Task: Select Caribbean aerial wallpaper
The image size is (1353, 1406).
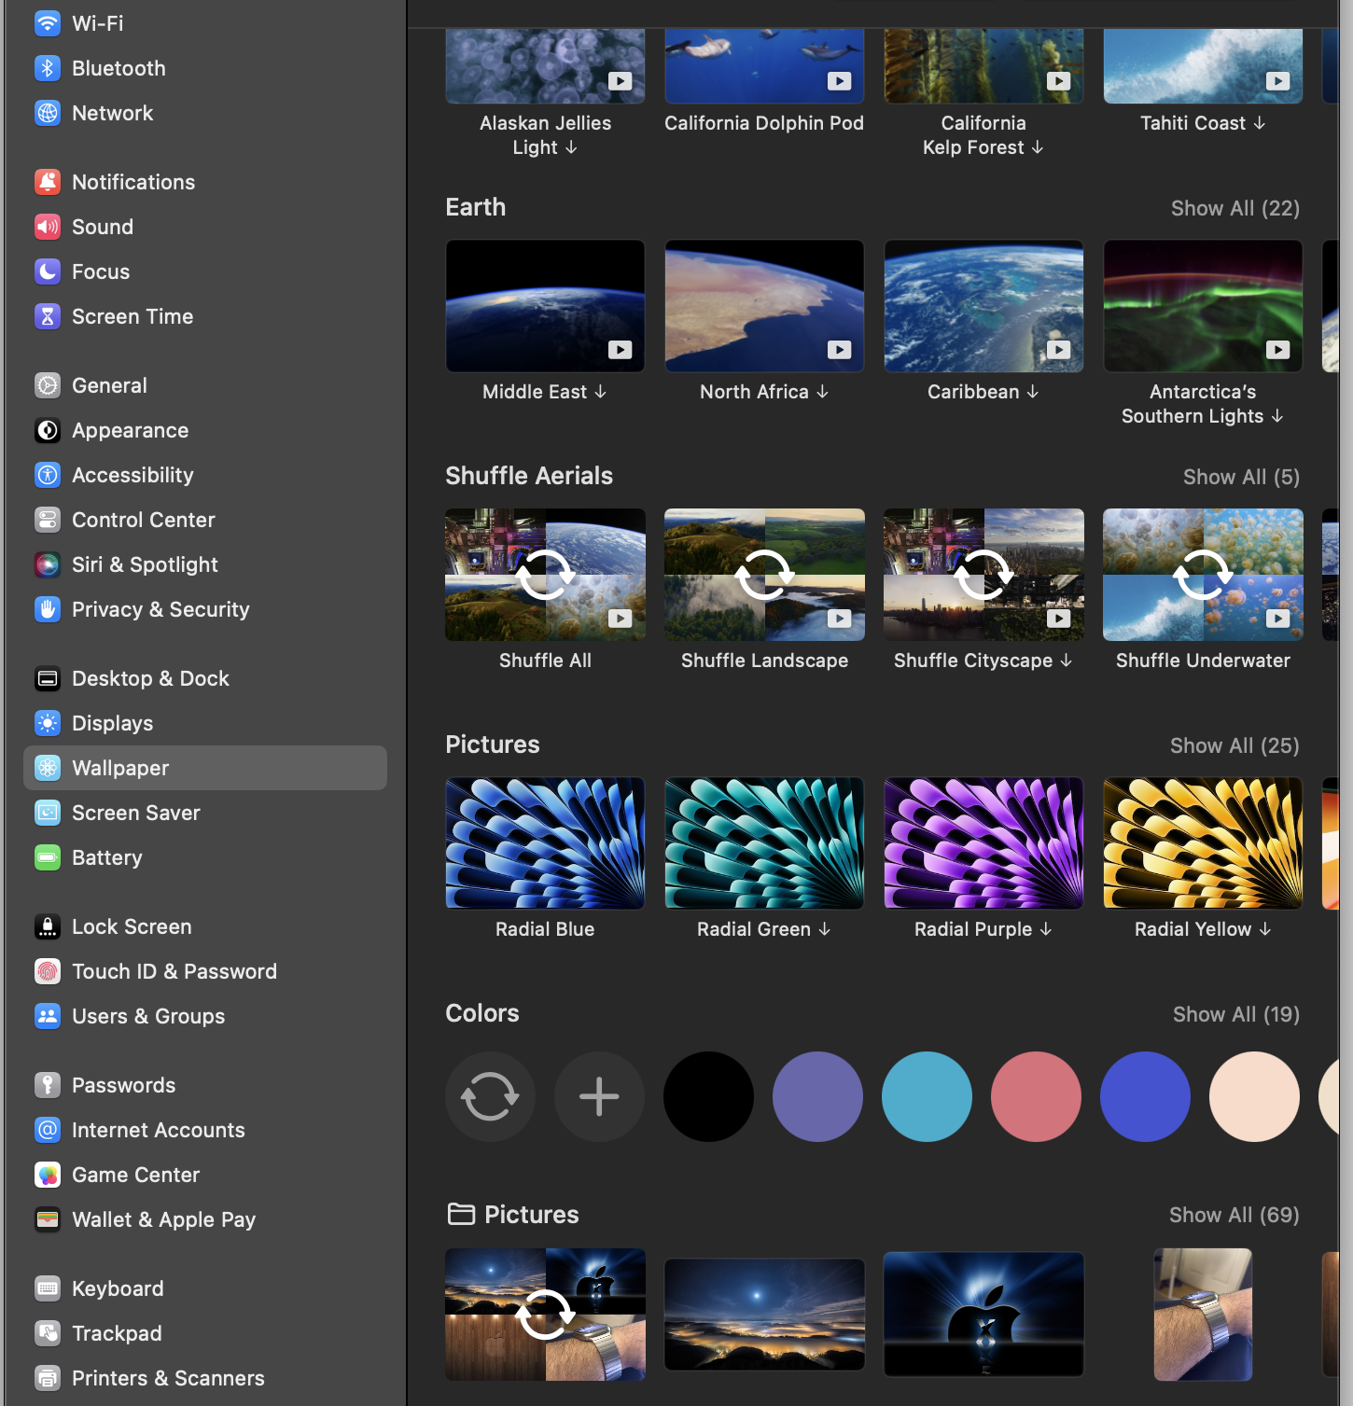Action: coord(983,306)
